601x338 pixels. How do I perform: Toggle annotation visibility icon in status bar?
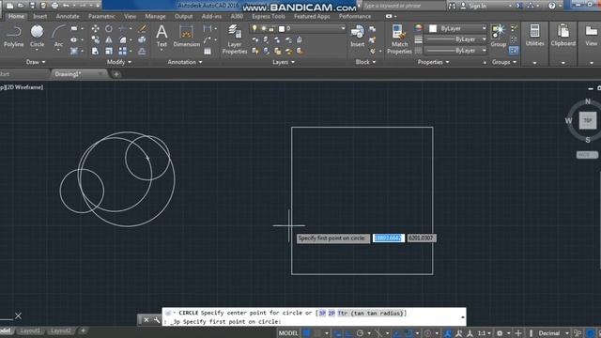pyautogui.click(x=447, y=333)
